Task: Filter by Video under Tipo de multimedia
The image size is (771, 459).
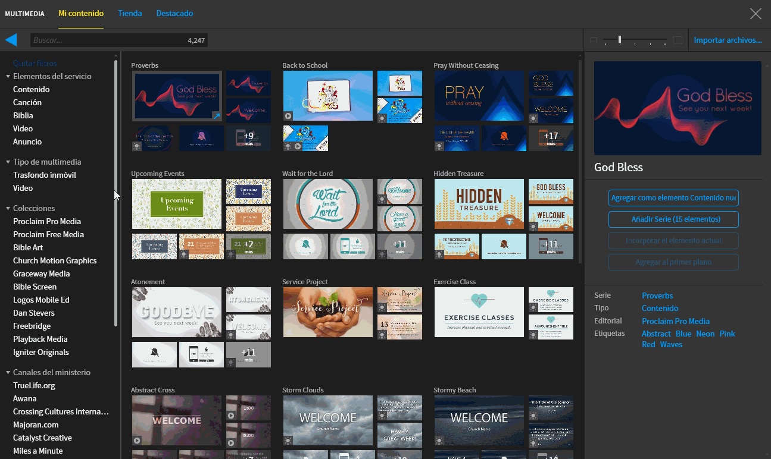Action: [23, 188]
